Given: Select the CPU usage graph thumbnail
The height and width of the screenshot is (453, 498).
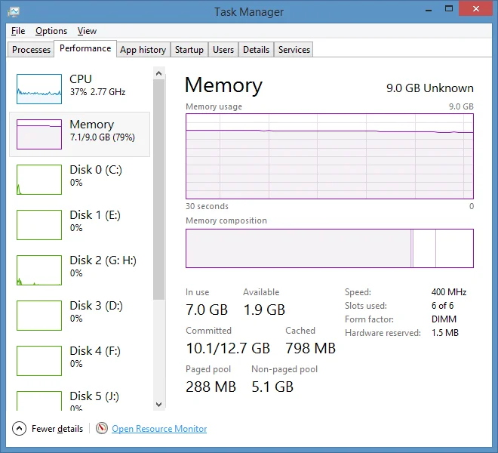Looking at the screenshot, I should [39, 89].
